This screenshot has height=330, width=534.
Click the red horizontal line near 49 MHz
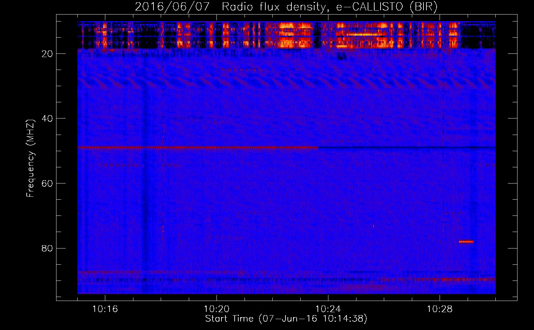coord(198,148)
